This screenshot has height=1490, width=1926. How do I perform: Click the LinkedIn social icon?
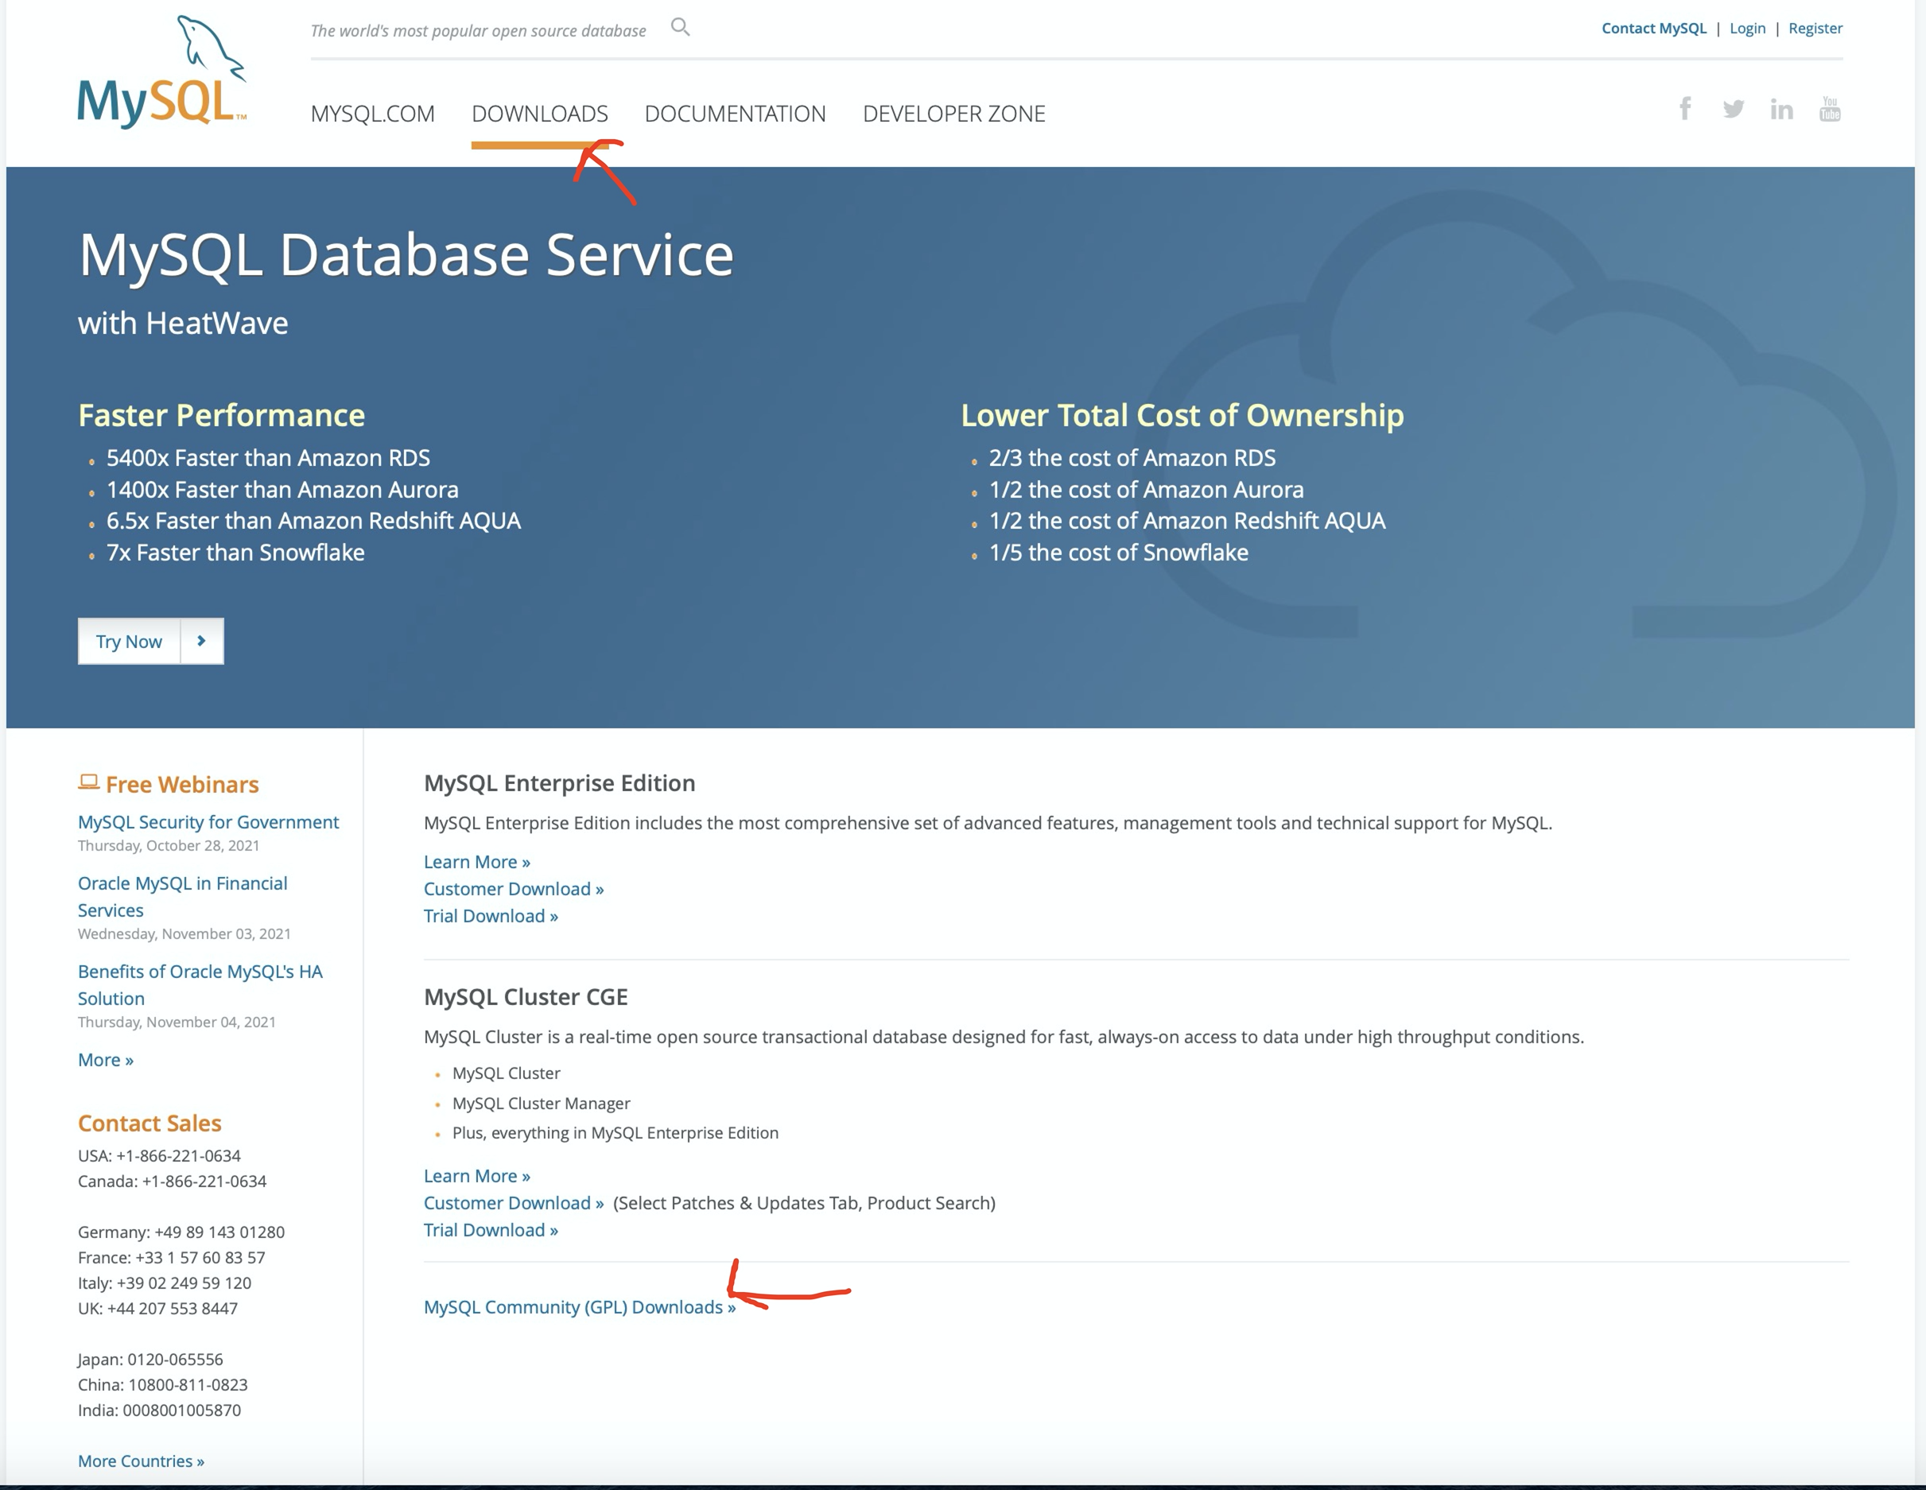[x=1781, y=108]
